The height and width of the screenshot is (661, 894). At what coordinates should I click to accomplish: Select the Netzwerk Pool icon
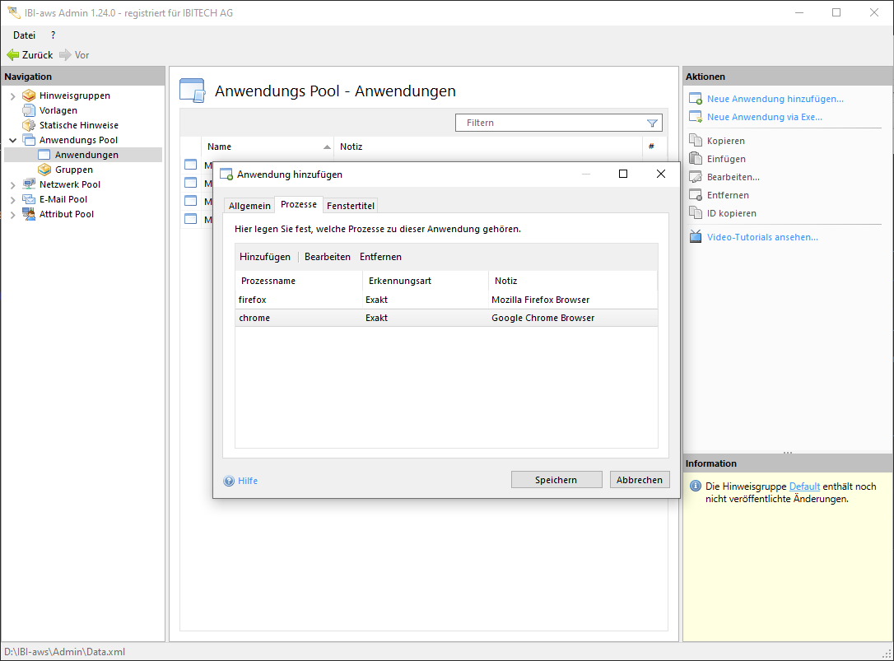pyautogui.click(x=29, y=184)
